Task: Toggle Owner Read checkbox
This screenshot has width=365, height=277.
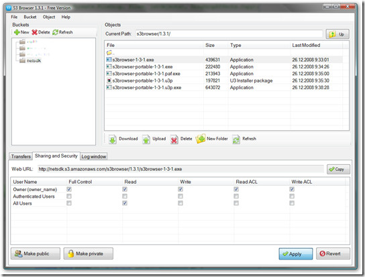Action: [x=125, y=189]
